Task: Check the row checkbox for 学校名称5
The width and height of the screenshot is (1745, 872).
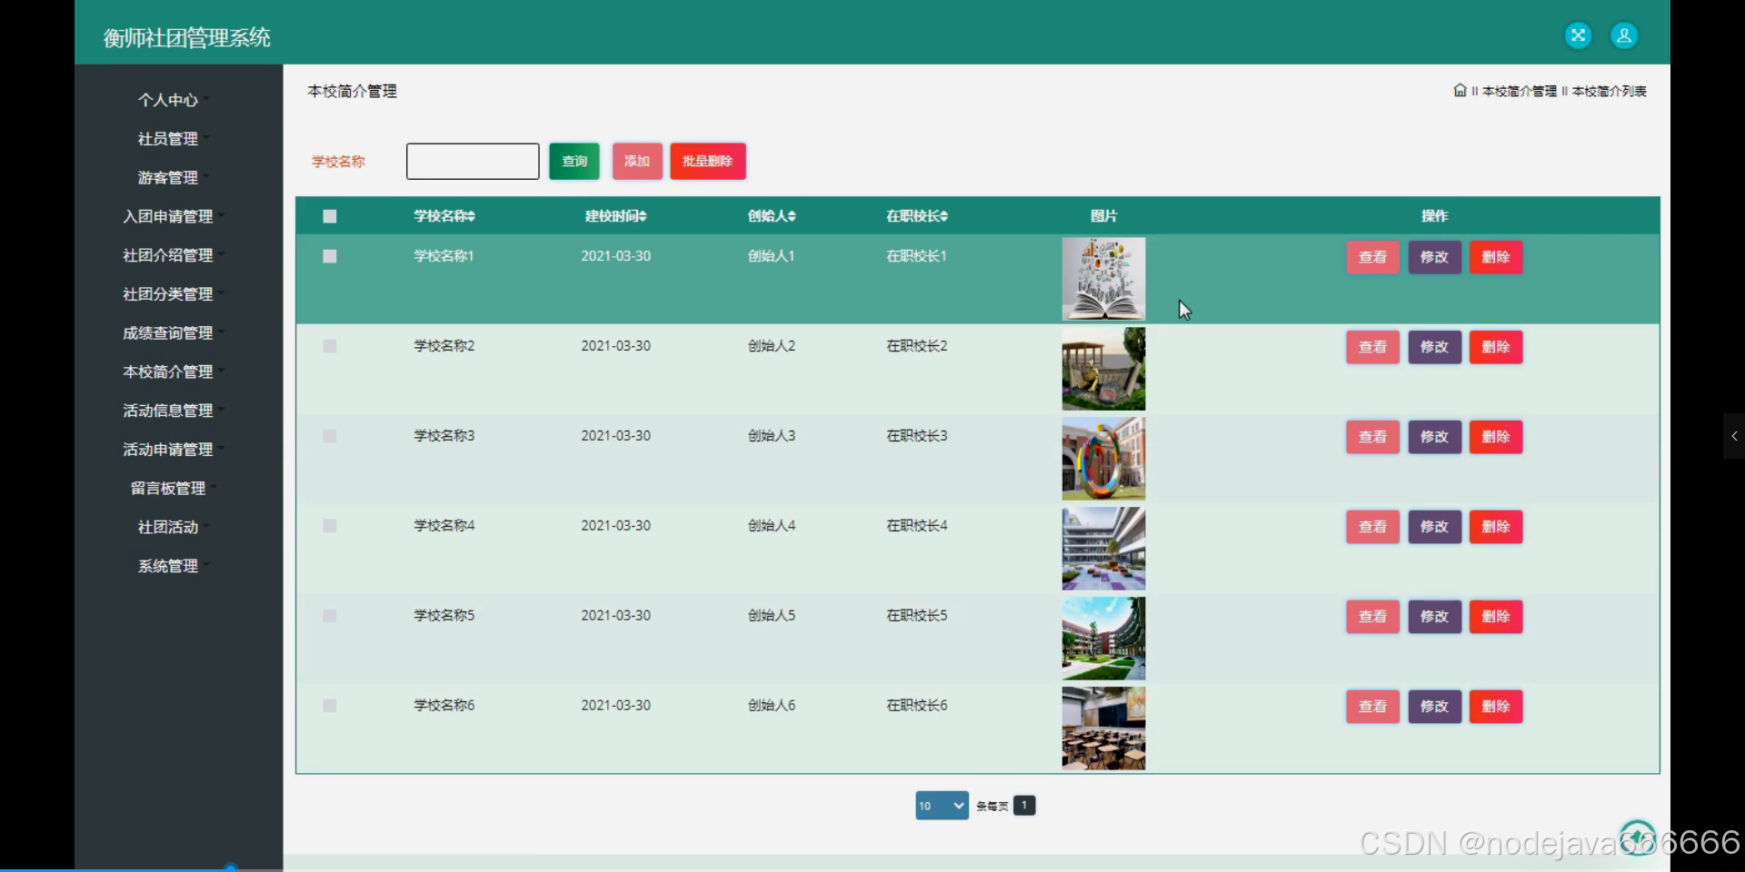Action: click(x=330, y=616)
